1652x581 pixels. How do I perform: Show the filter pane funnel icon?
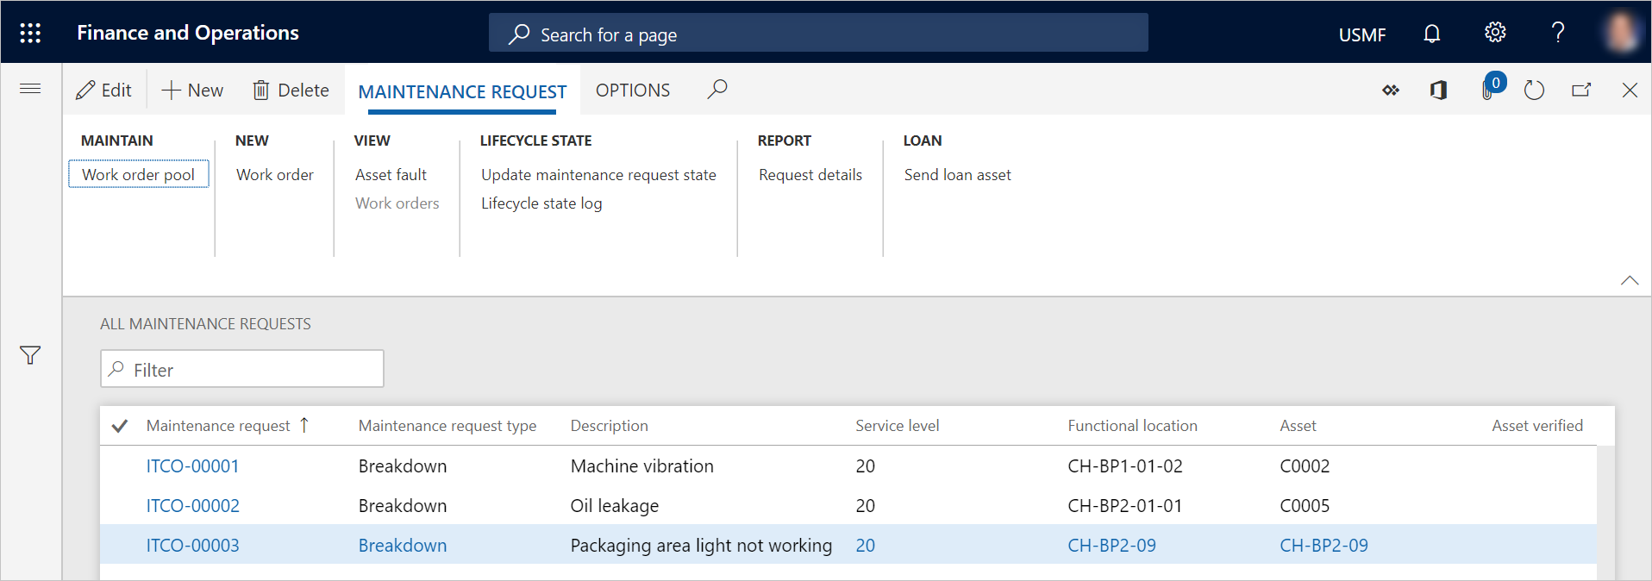tap(30, 355)
